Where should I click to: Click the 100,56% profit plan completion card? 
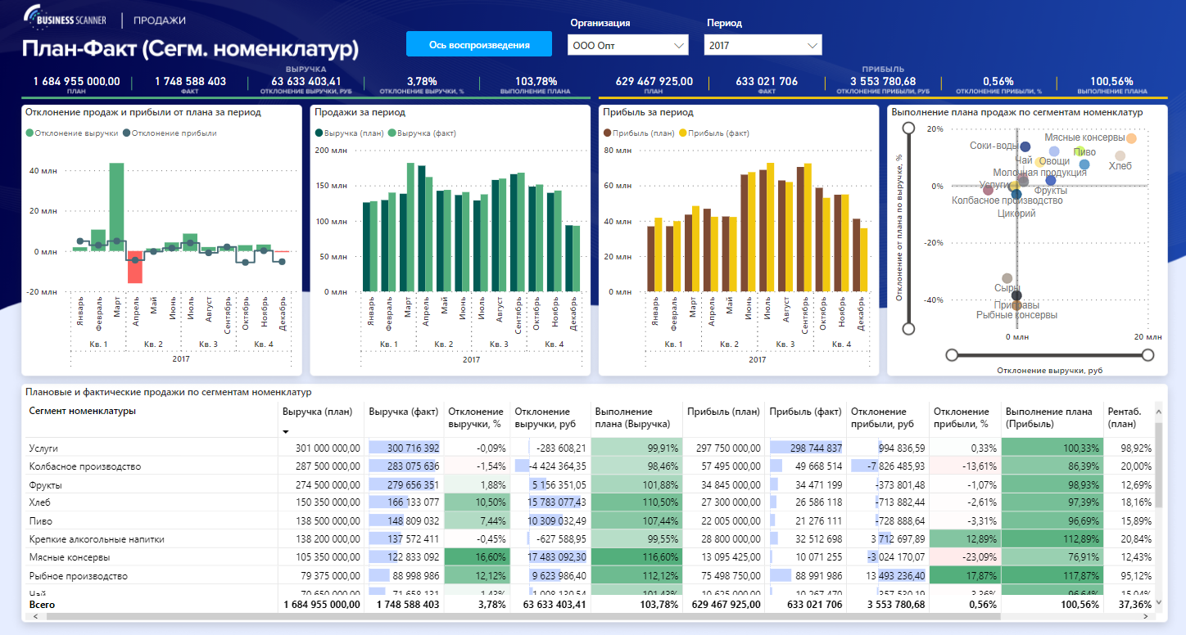(x=1111, y=84)
